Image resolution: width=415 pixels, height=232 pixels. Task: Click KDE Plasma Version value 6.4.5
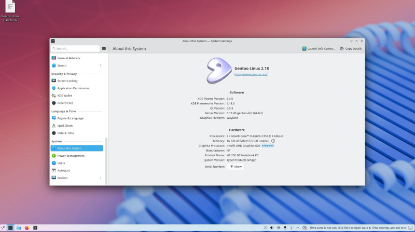230,99
